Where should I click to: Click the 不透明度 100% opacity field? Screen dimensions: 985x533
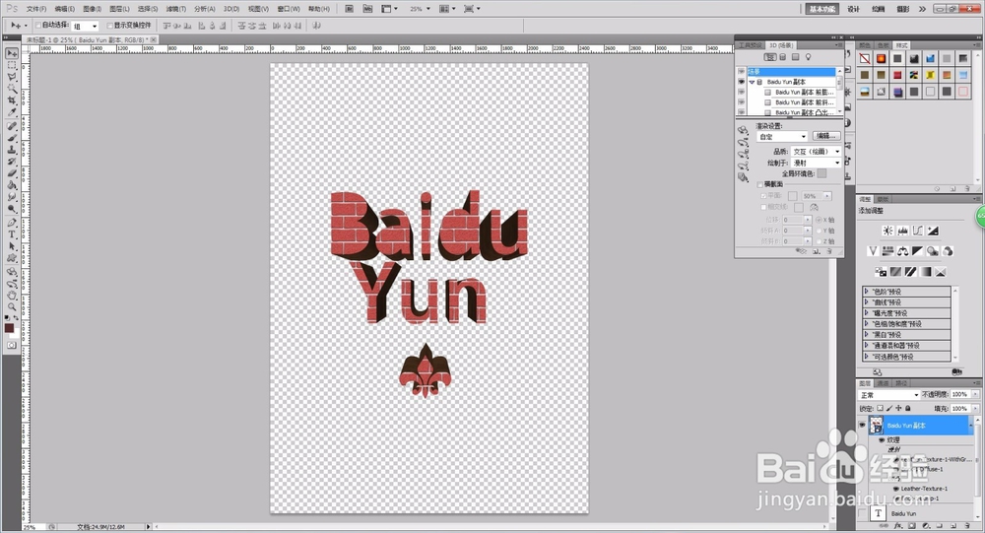point(959,394)
